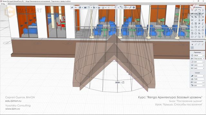Choose second arc construction method

[x=203, y=44]
